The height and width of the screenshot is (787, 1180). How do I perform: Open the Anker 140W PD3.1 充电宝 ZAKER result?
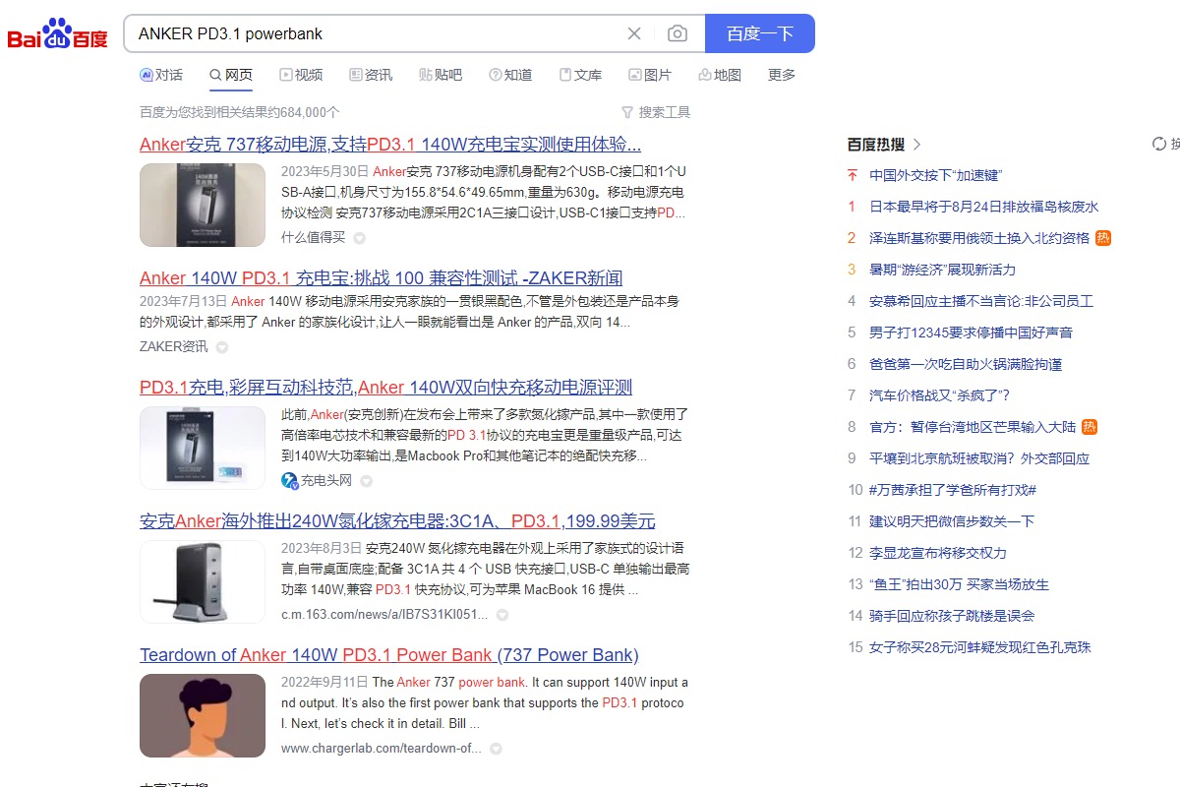tap(382, 278)
